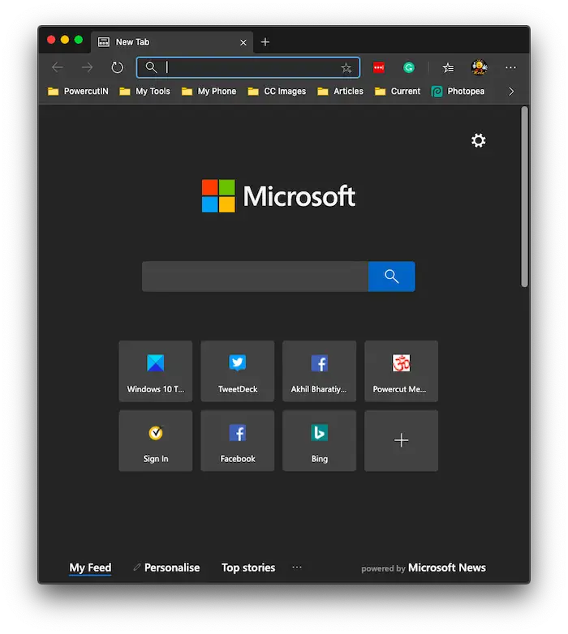Click the Bing search text box
Image resolution: width=568 pixels, height=634 pixels.
tap(256, 276)
